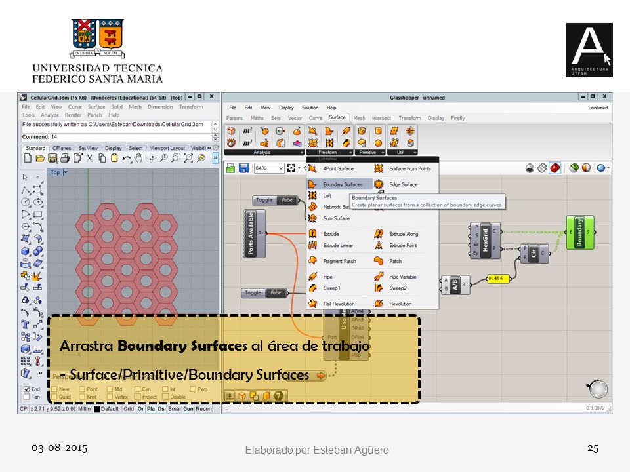The width and height of the screenshot is (630, 472).
Task: Click the Rhino Command input field
Action: click(x=115, y=137)
